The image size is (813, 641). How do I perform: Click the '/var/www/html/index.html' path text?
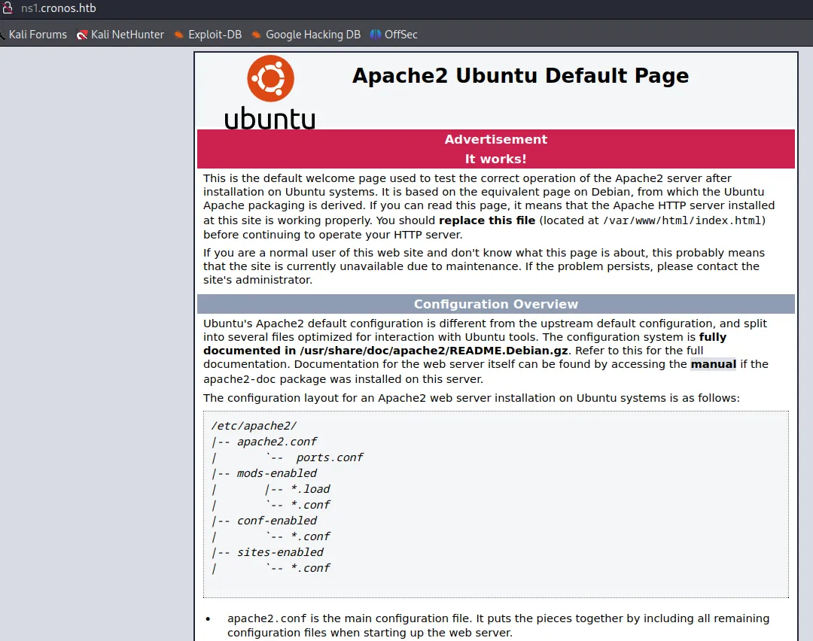tap(682, 220)
